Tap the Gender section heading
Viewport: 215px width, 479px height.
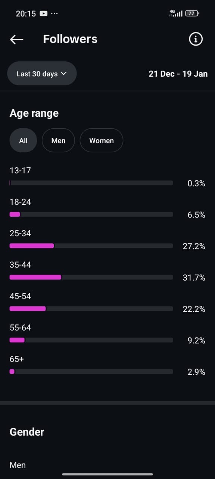(27, 432)
